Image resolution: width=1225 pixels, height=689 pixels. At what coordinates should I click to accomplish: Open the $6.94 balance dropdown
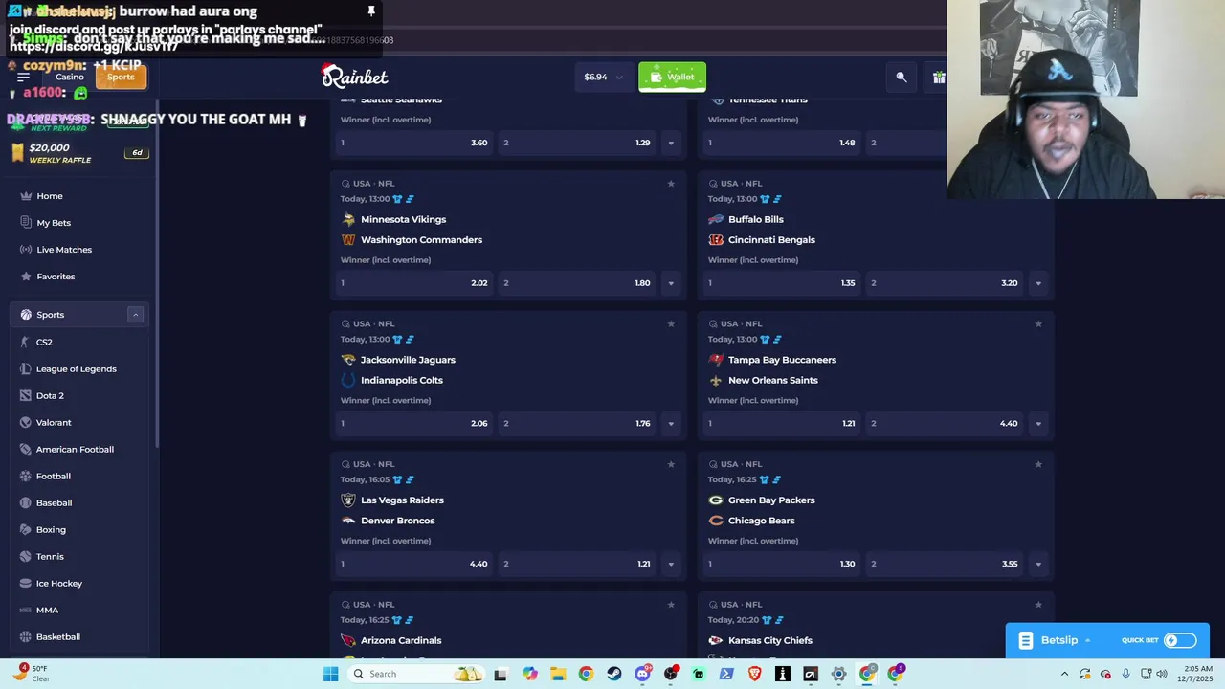(603, 77)
